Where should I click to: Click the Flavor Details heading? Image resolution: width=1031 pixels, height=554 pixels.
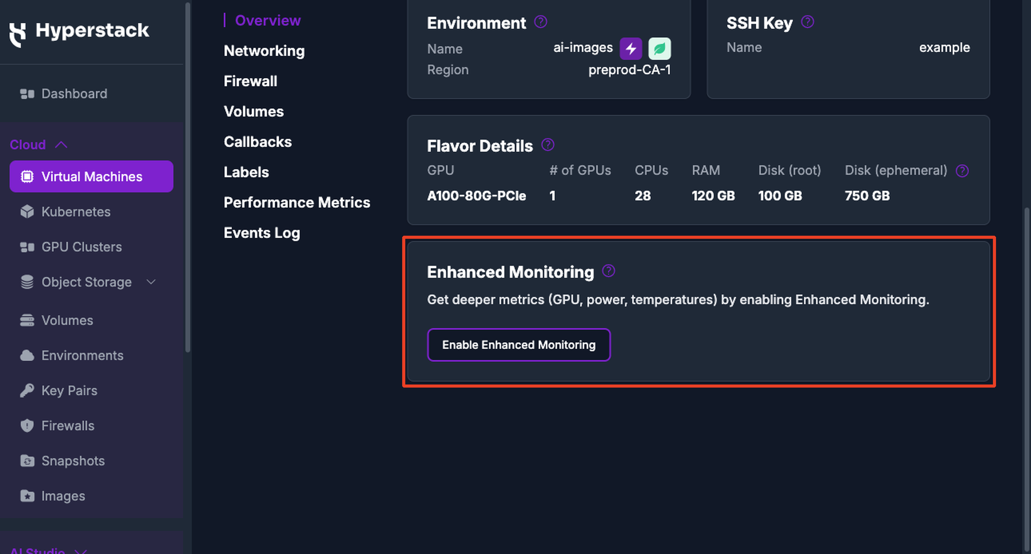480,146
